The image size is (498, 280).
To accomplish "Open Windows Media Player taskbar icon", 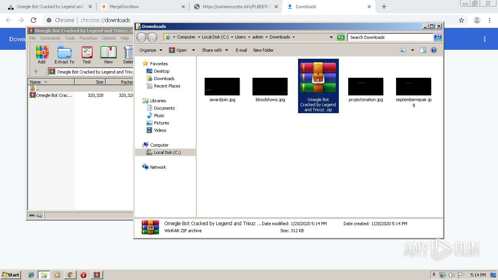I will click(57, 275).
